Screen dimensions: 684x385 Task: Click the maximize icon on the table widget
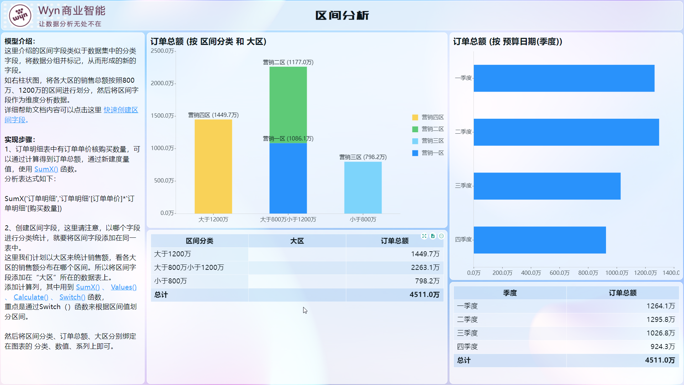click(x=424, y=236)
